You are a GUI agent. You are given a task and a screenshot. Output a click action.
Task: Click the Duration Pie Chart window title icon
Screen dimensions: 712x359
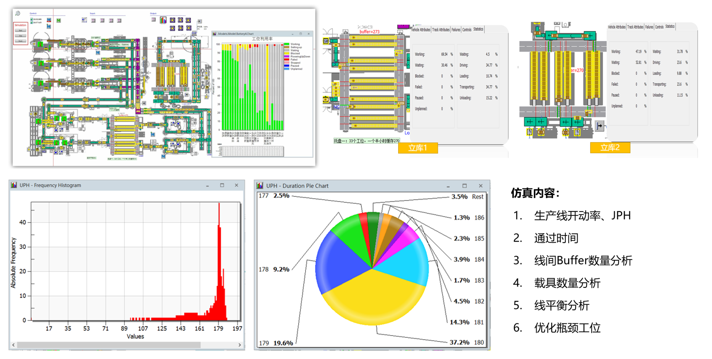coord(260,186)
